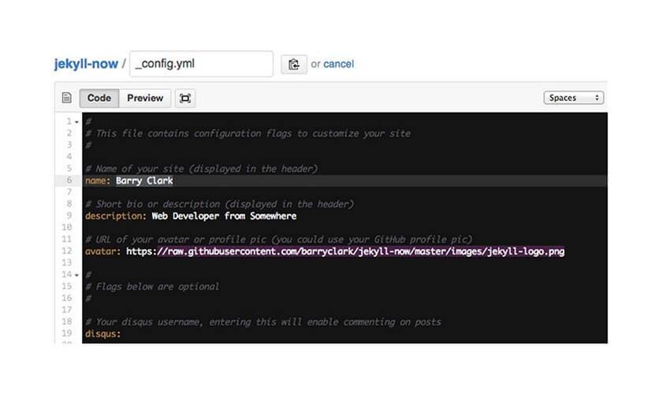Open the jekyll-now repository link
The width and height of the screenshot is (670, 394).
coord(86,64)
